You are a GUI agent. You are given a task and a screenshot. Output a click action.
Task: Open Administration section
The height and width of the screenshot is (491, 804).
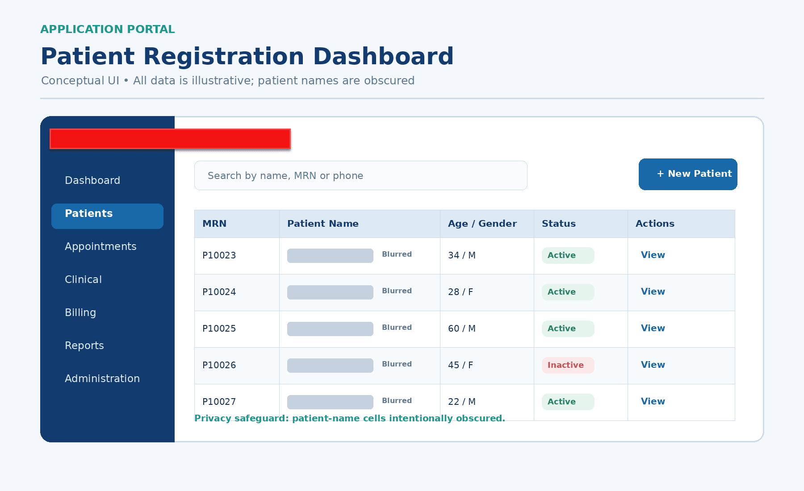pyautogui.click(x=102, y=379)
